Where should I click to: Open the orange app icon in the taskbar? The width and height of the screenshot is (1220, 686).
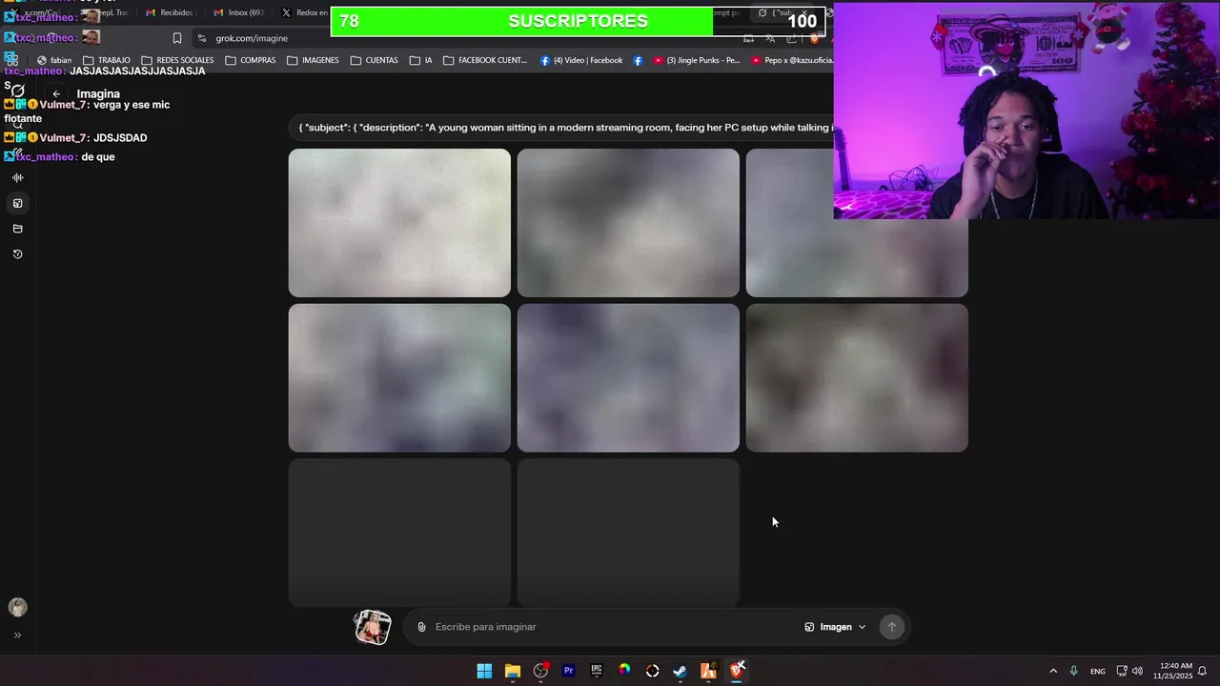tap(708, 671)
